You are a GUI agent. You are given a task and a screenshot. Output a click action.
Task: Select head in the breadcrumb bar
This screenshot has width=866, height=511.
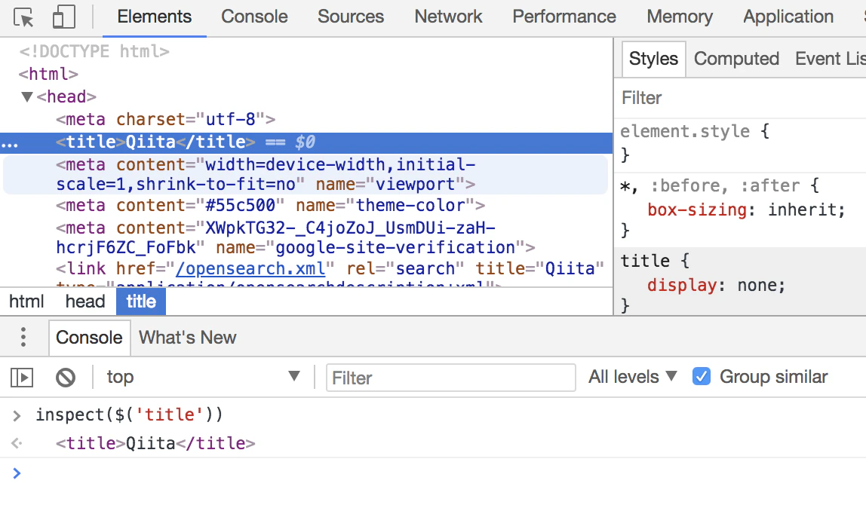point(85,302)
